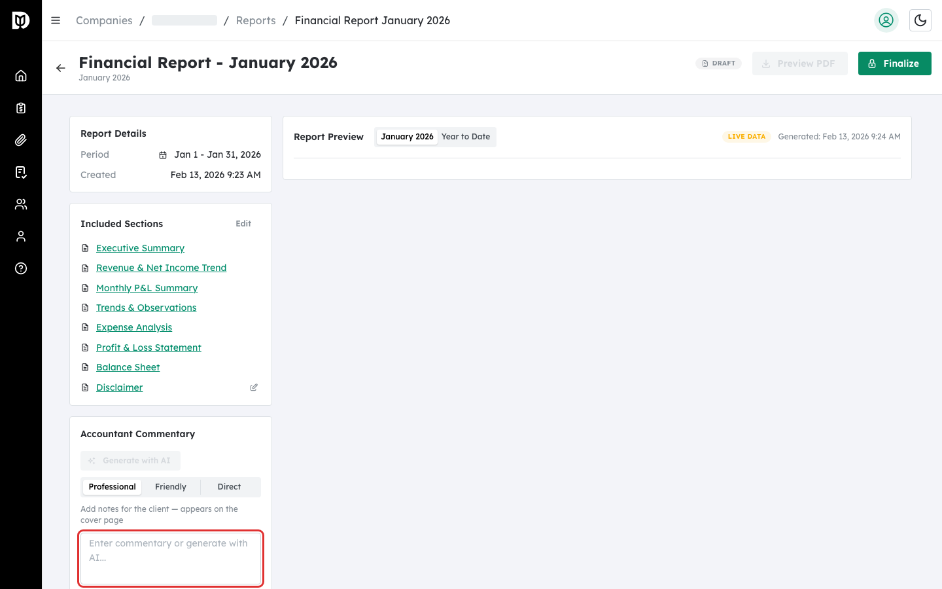Toggle the hamburger menu sidebar
Screen dimensions: 942x589
56,20
